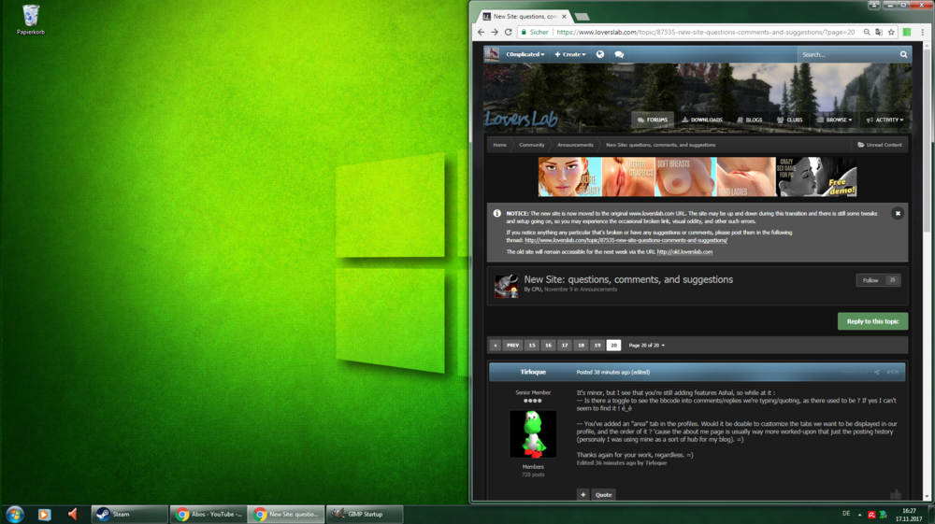Switch to the Steam taskbar window
The image size is (935, 524).
(x=129, y=514)
